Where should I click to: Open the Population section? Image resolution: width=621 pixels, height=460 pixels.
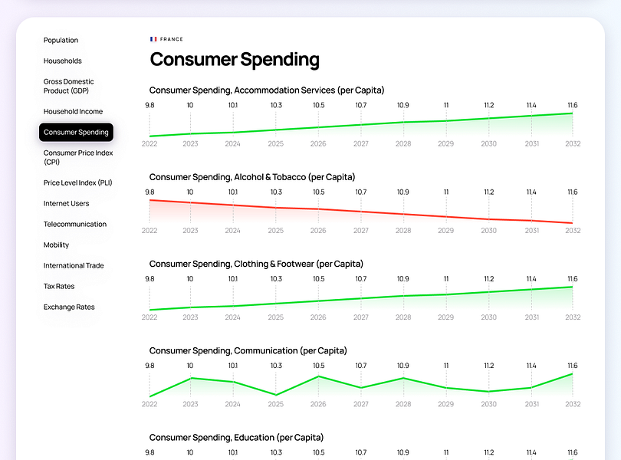[x=61, y=40]
